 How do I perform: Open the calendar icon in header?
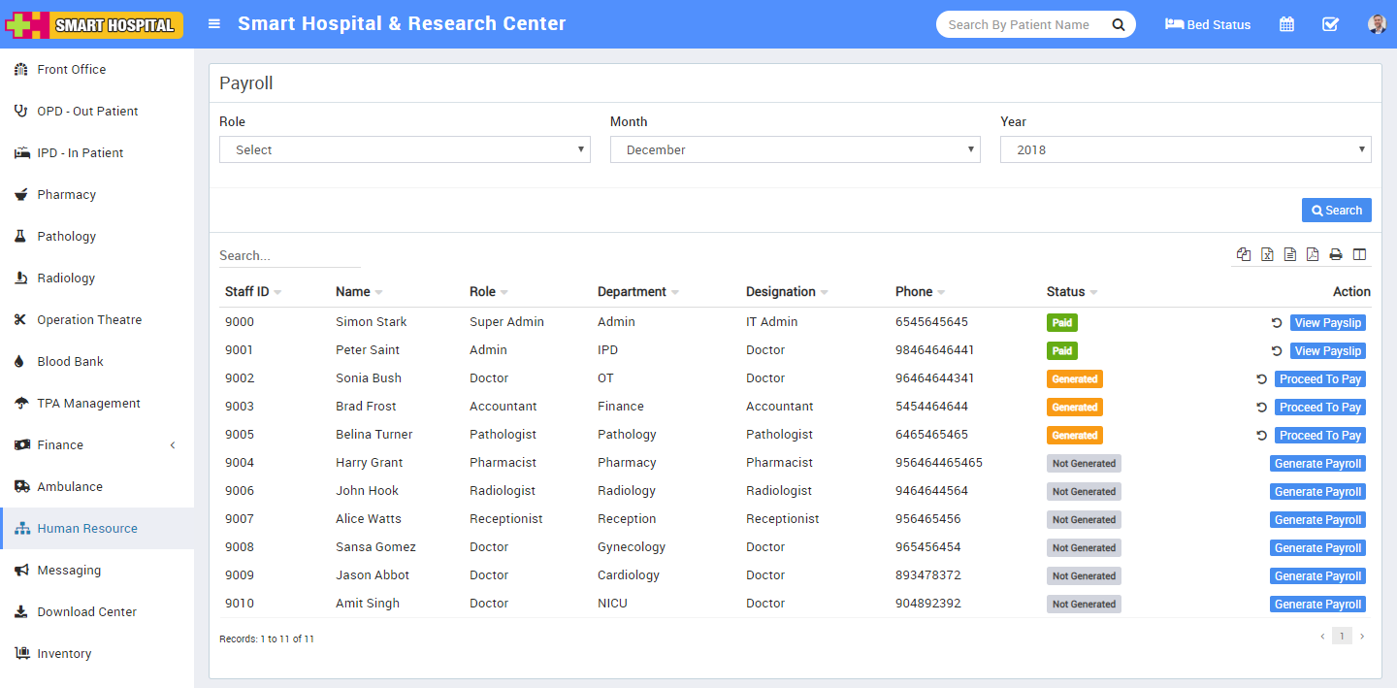(1286, 24)
